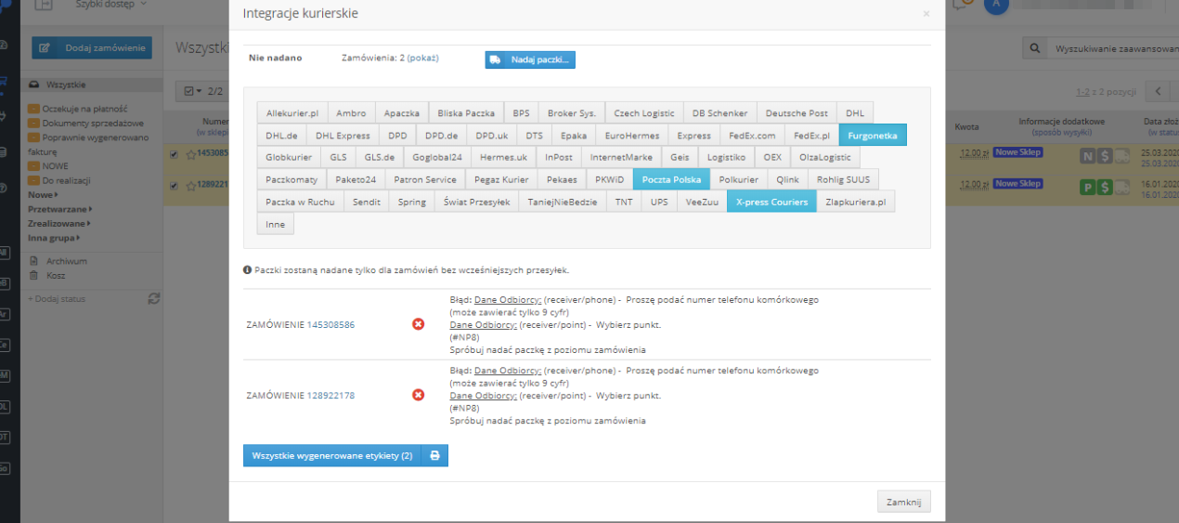
Task: Select the Zlapkuriera.pl courier tab
Action: (x=856, y=202)
